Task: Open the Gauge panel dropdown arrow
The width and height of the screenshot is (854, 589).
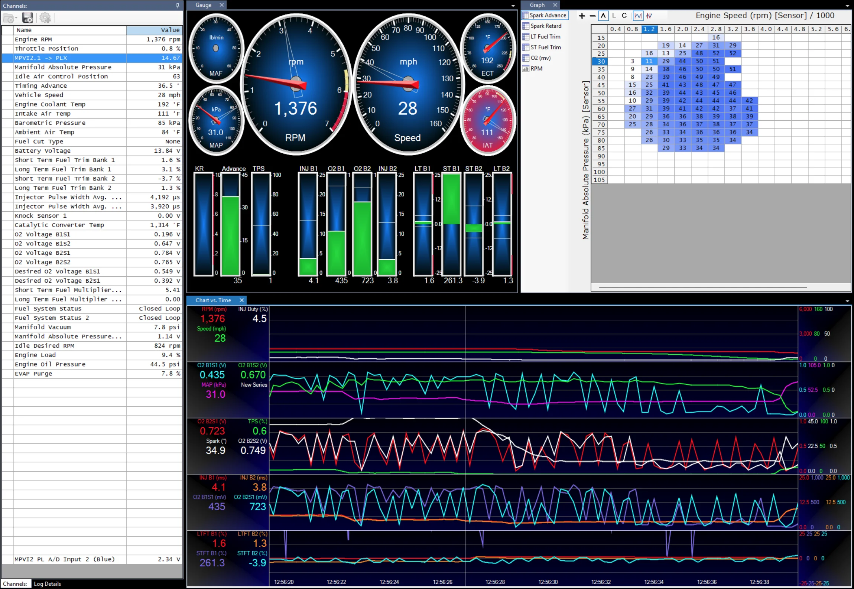Action: tap(513, 6)
